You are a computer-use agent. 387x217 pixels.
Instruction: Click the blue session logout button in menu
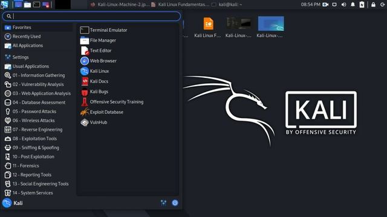175,203
